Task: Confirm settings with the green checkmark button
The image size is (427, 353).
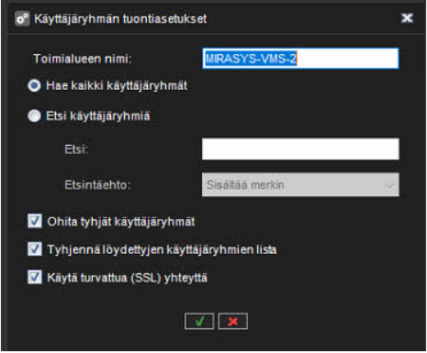Action: (x=199, y=321)
